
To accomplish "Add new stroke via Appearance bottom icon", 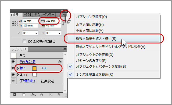I will point(15,95).
